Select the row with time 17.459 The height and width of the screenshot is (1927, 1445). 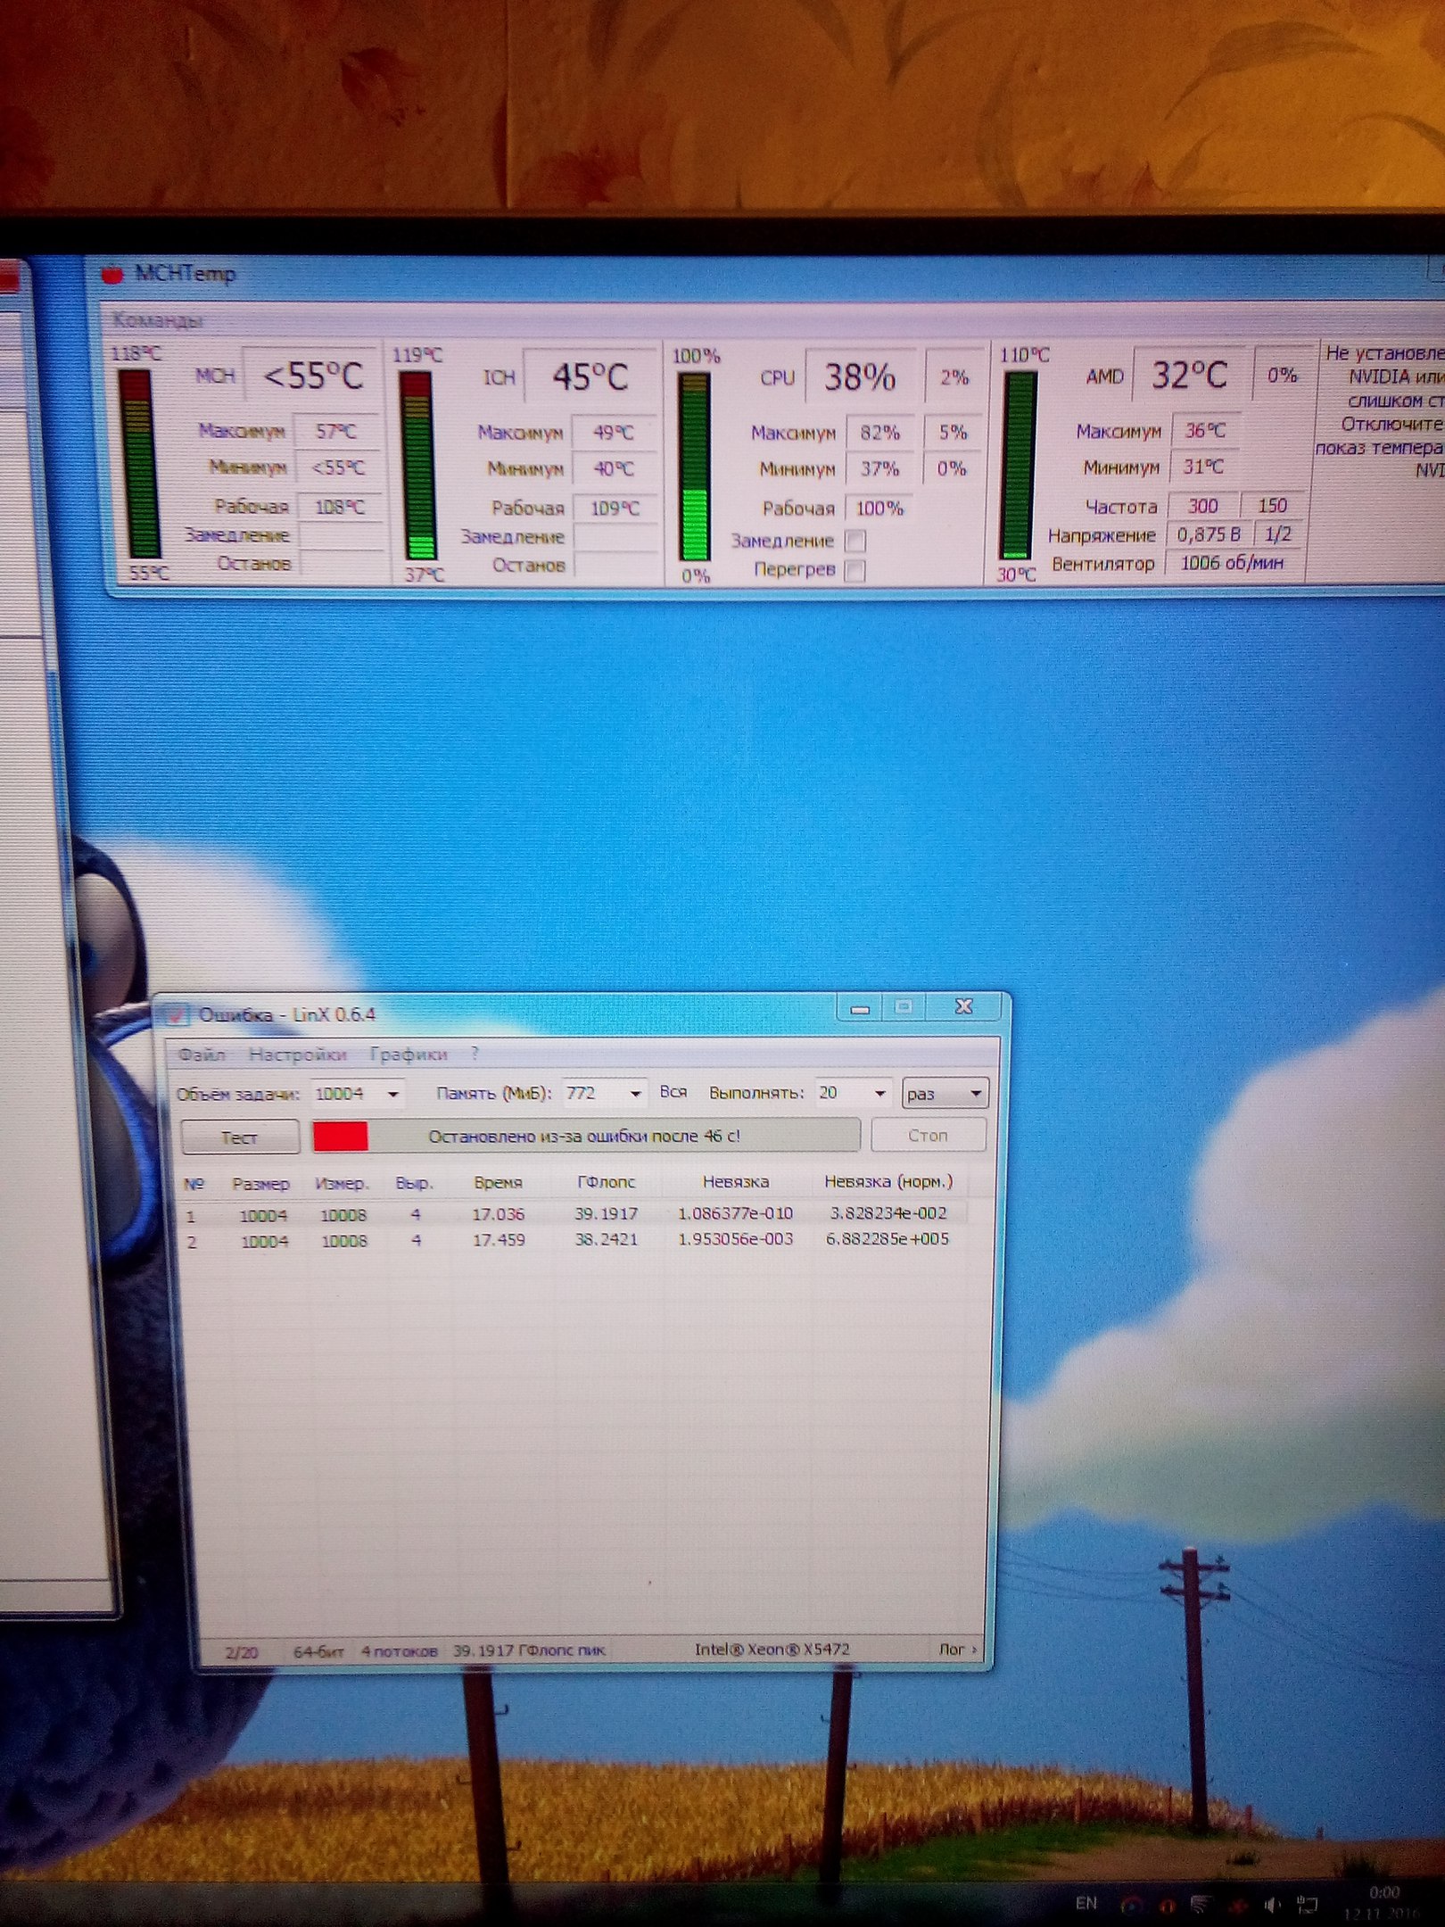[x=574, y=1240]
